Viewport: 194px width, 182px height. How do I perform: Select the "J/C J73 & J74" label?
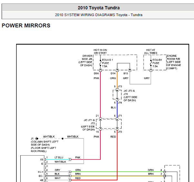129,92
